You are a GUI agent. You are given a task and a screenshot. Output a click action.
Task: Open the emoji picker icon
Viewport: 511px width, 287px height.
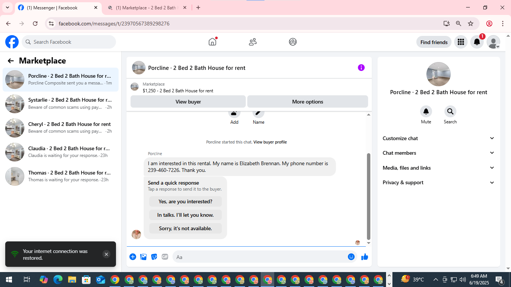[351, 257]
